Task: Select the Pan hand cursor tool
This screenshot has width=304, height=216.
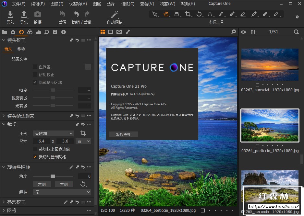Action: (x=166, y=14)
